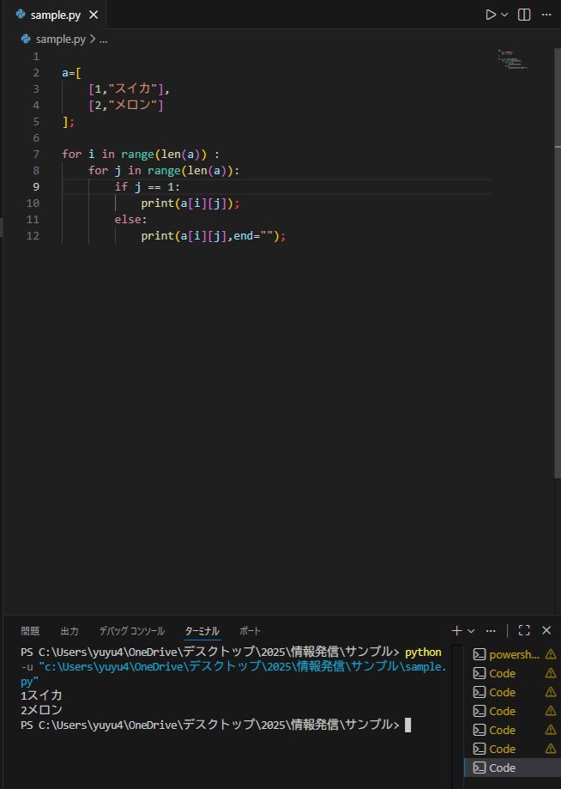Run the Python file with play button

pyautogui.click(x=490, y=15)
